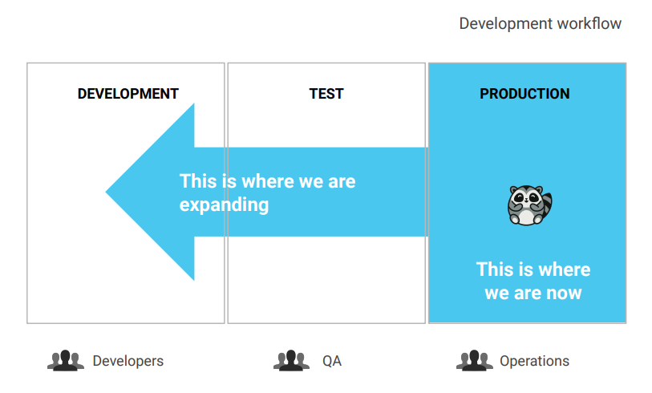Click empty white space above arrow in TEST box
652x393 pixels.
coord(326,124)
